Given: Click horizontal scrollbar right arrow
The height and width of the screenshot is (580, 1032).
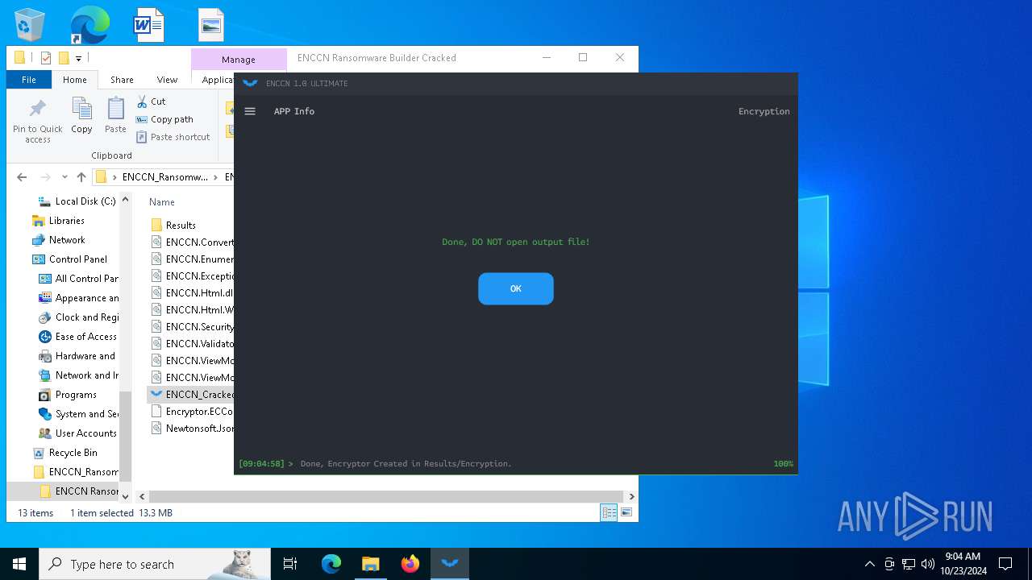Looking at the screenshot, I should click(631, 497).
